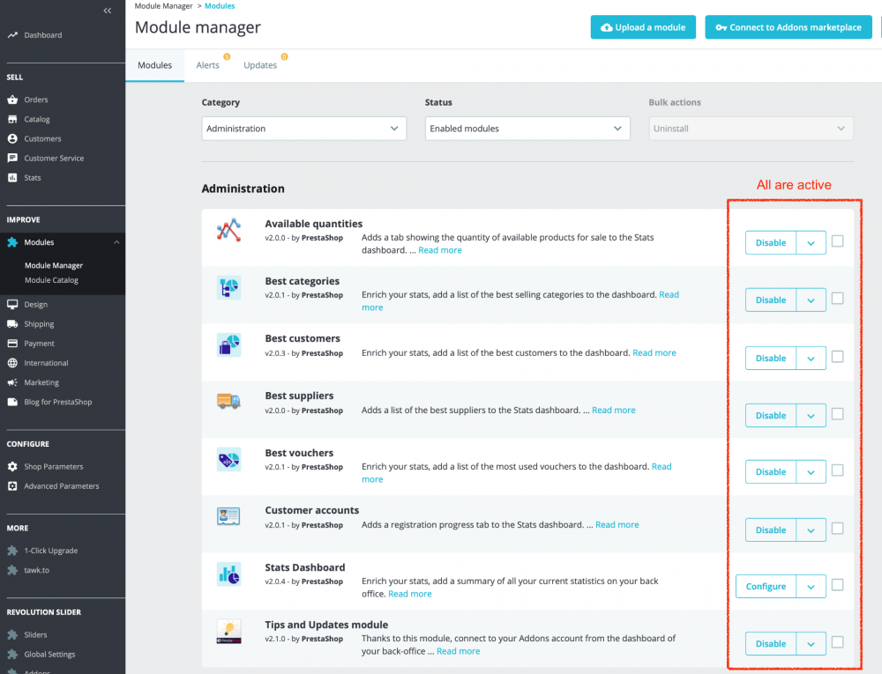This screenshot has width=882, height=674.
Task: Click the International globe icon
Action: (x=12, y=363)
